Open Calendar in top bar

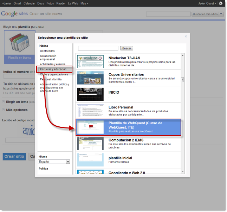[29, 3]
